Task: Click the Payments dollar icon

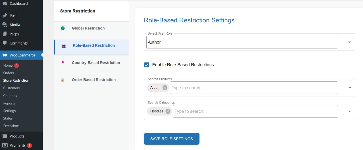Action: (x=5, y=145)
